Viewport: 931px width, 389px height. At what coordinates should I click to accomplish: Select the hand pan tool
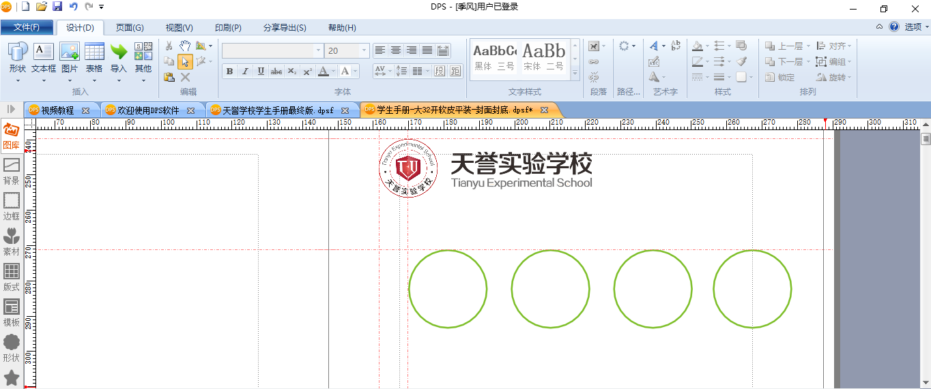pos(185,46)
